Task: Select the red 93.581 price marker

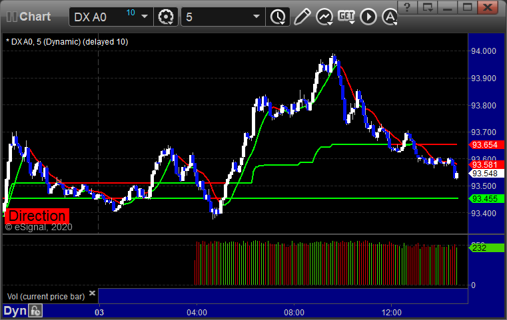Action: [x=486, y=165]
